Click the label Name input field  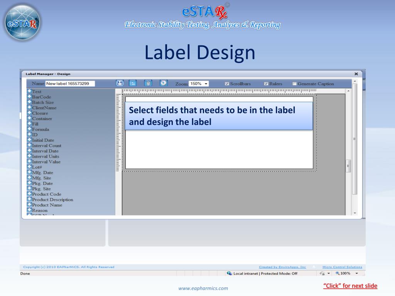[70, 84]
